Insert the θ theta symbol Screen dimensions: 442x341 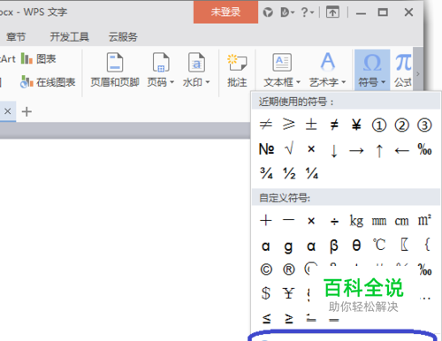[356, 245]
